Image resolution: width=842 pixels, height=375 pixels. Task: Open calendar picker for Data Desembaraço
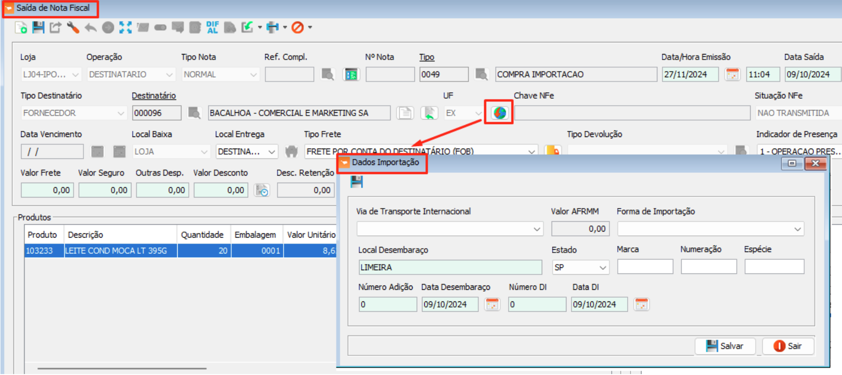(x=492, y=304)
